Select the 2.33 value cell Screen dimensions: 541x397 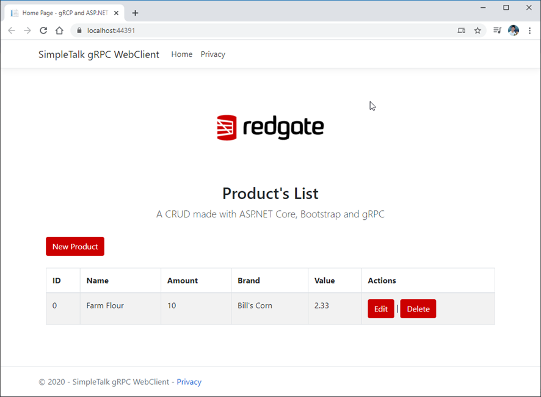click(x=335, y=308)
